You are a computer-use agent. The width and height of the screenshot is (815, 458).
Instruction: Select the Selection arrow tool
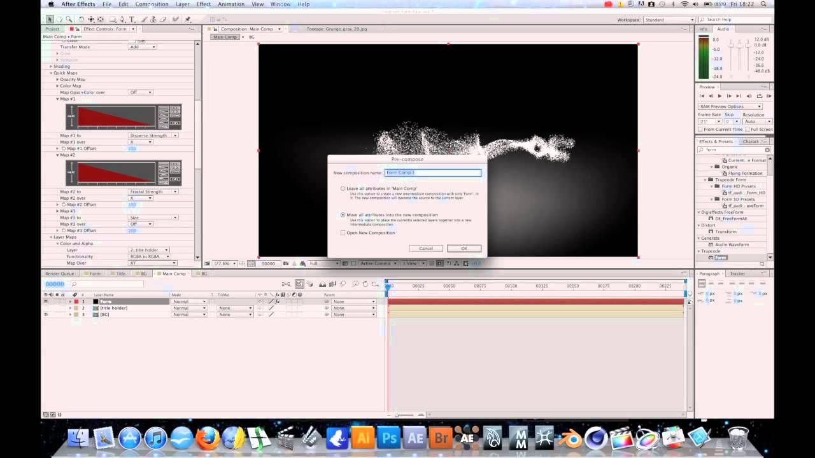50,19
